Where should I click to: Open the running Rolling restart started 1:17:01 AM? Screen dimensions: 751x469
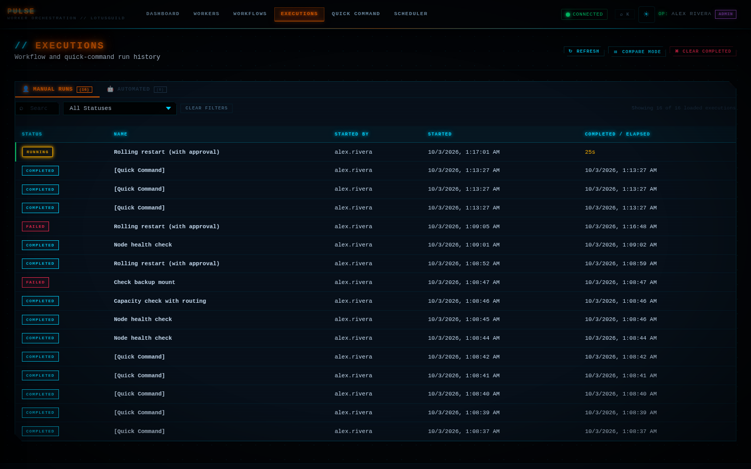375,152
